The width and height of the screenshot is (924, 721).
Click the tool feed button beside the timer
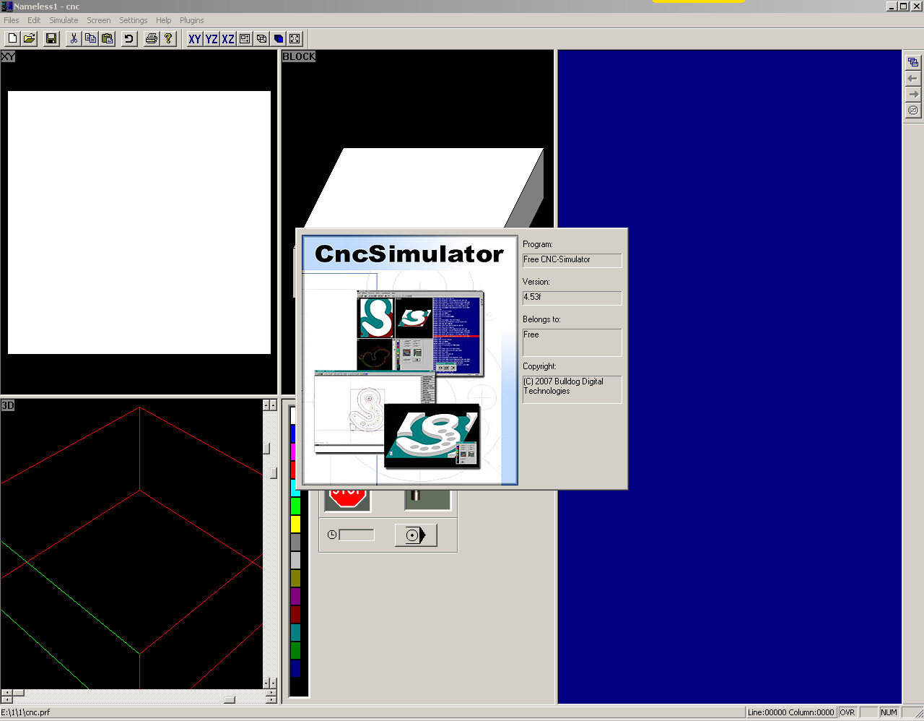(x=415, y=535)
